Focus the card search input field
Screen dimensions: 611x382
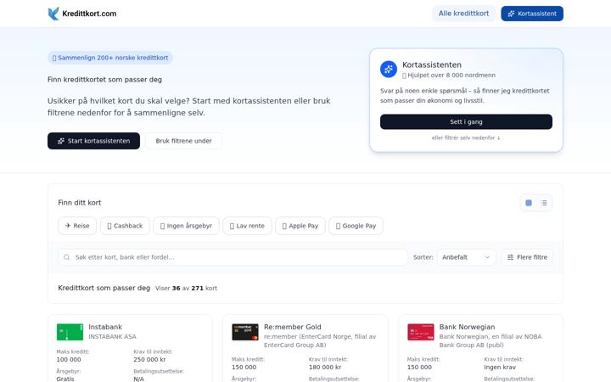click(233, 257)
